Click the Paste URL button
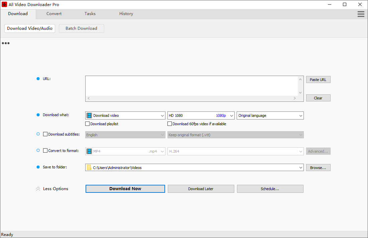The height and width of the screenshot is (238, 368). click(318, 80)
